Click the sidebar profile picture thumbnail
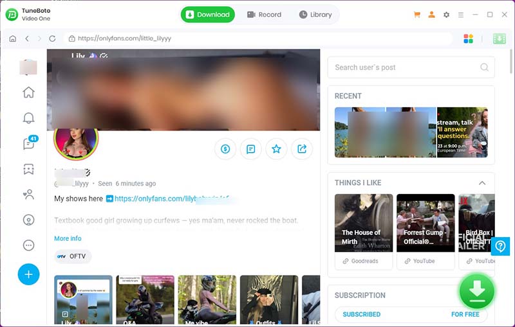This screenshot has width=515, height=327. 28,67
